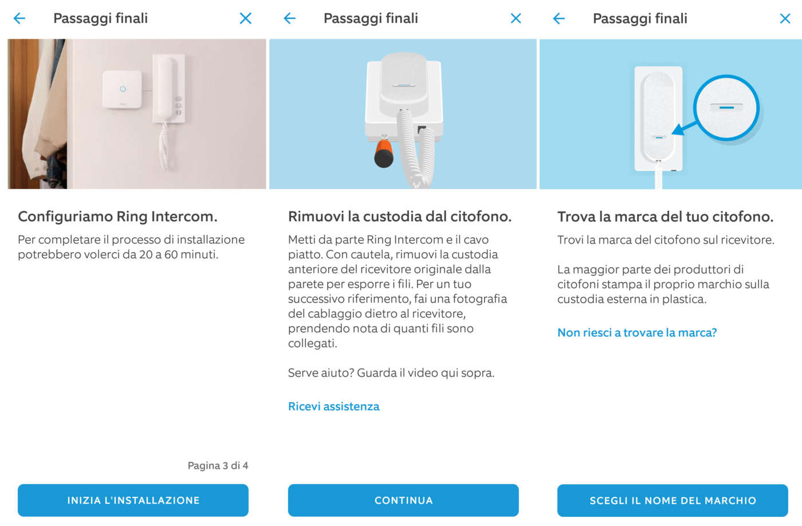Tap the CONTINUA button
The width and height of the screenshot is (802, 526).
[403, 500]
